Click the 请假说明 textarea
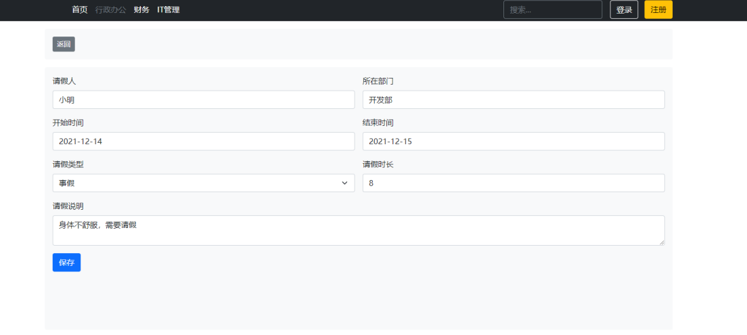The image size is (747, 335). pos(359,231)
